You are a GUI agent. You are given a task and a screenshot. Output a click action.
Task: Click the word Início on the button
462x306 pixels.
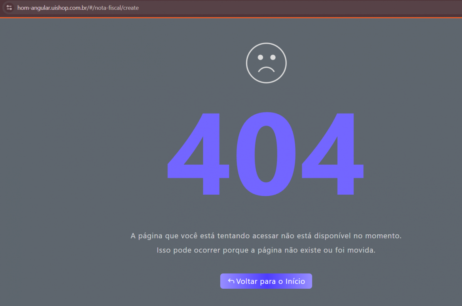[x=295, y=281]
